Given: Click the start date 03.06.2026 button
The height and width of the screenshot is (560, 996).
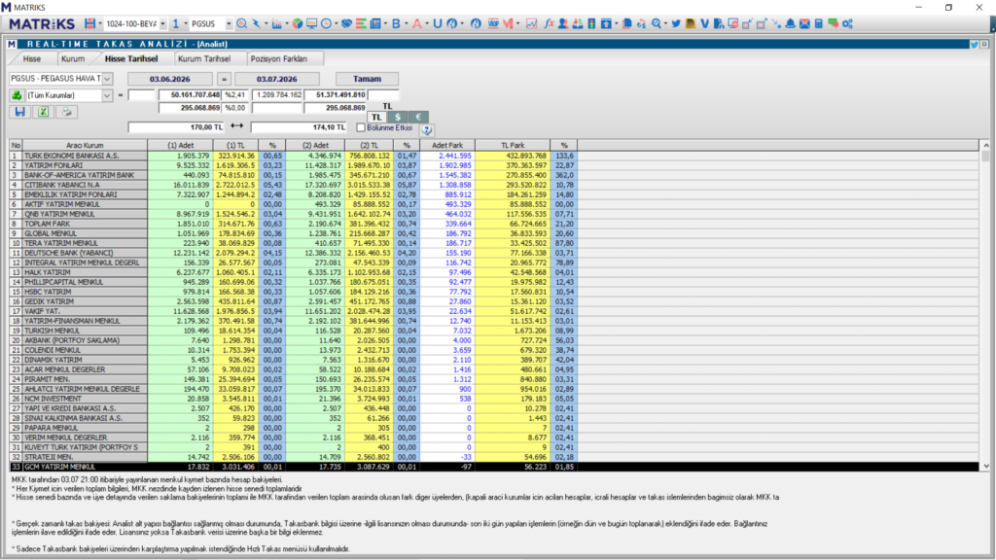Looking at the screenshot, I should [x=169, y=79].
